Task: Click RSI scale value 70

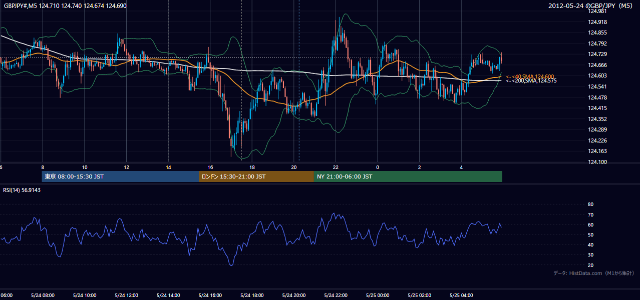Action: tap(590, 214)
